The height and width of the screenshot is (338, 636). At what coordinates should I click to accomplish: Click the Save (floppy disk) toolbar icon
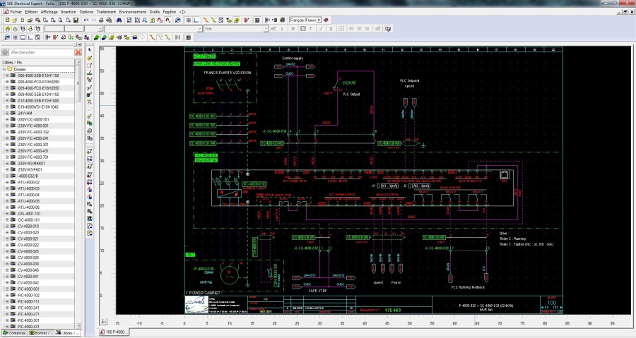[76, 20]
